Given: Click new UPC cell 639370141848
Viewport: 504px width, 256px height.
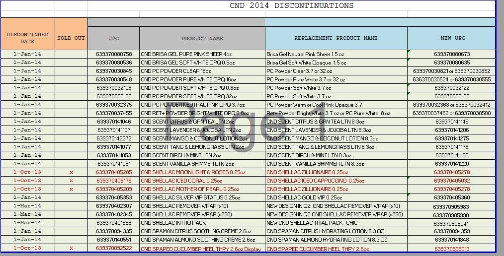Looking at the screenshot, I should point(451,240).
